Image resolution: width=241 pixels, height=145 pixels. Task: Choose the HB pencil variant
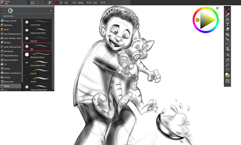(x=37, y=47)
